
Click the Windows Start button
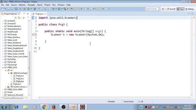coord(4,107)
